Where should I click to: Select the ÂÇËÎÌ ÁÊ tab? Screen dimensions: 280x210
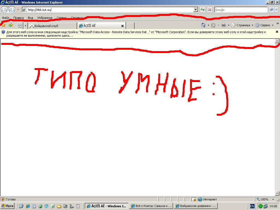(100, 26)
